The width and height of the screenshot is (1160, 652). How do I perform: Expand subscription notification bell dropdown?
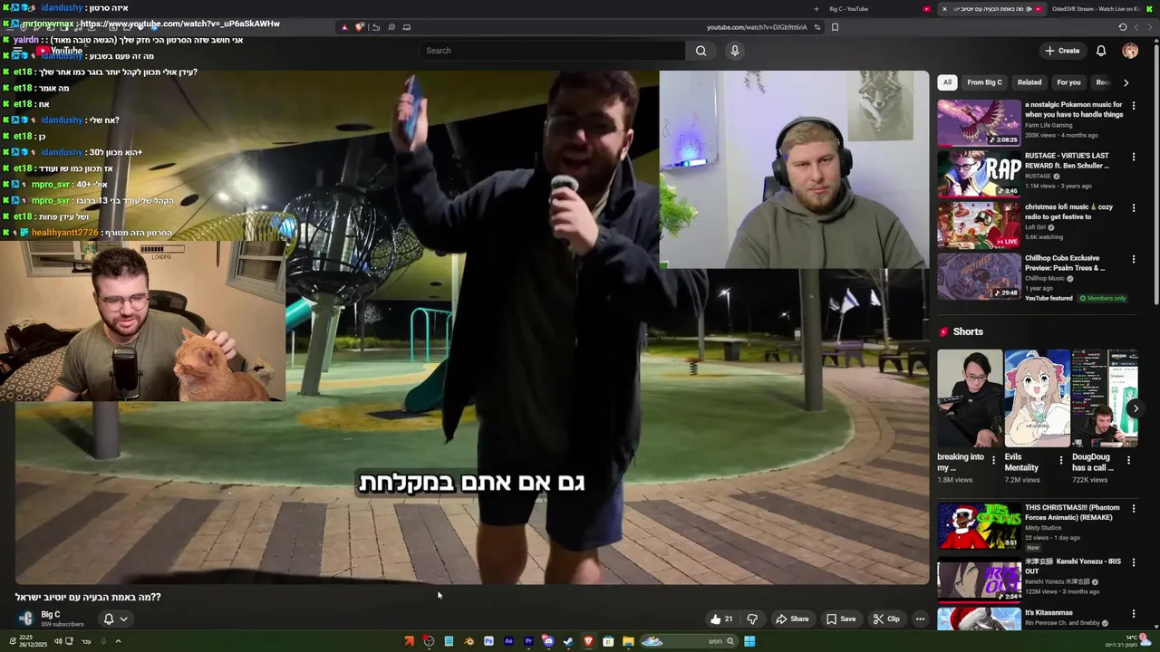(x=115, y=619)
